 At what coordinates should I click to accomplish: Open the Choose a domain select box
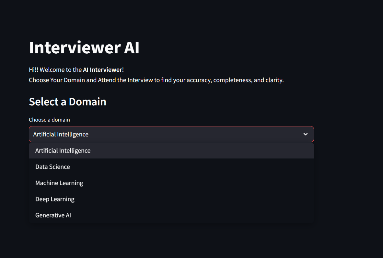point(171,134)
